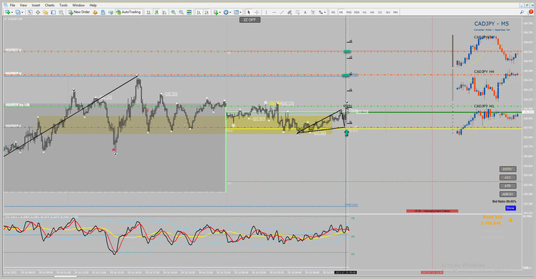Click the zoom out magnifier icon
Image resolution: width=536 pixels, height=279 pixels.
click(x=182, y=12)
